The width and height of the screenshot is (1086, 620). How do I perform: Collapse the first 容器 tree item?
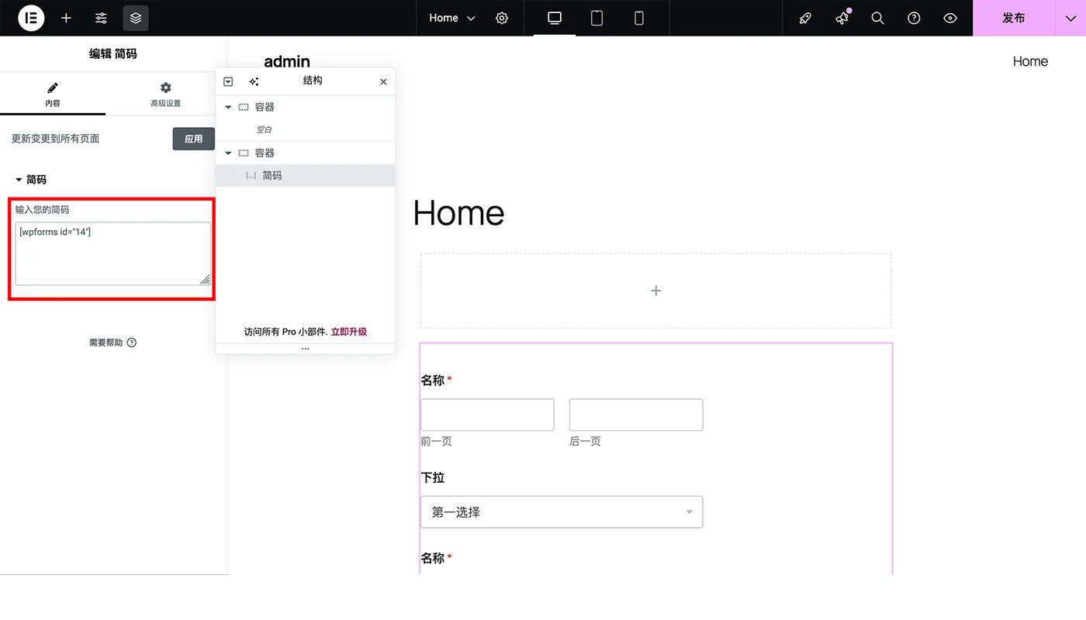tap(228, 107)
